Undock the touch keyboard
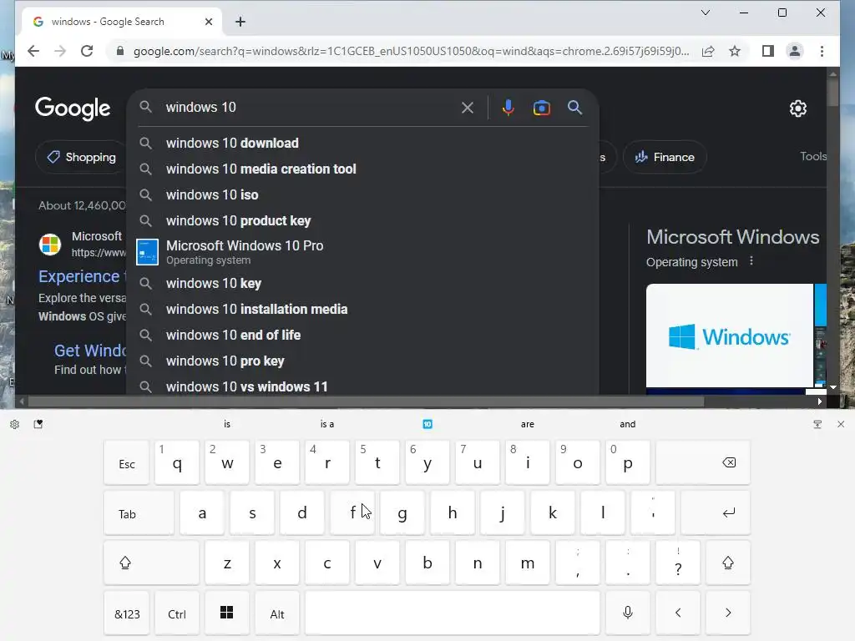The height and width of the screenshot is (641, 855). (817, 424)
